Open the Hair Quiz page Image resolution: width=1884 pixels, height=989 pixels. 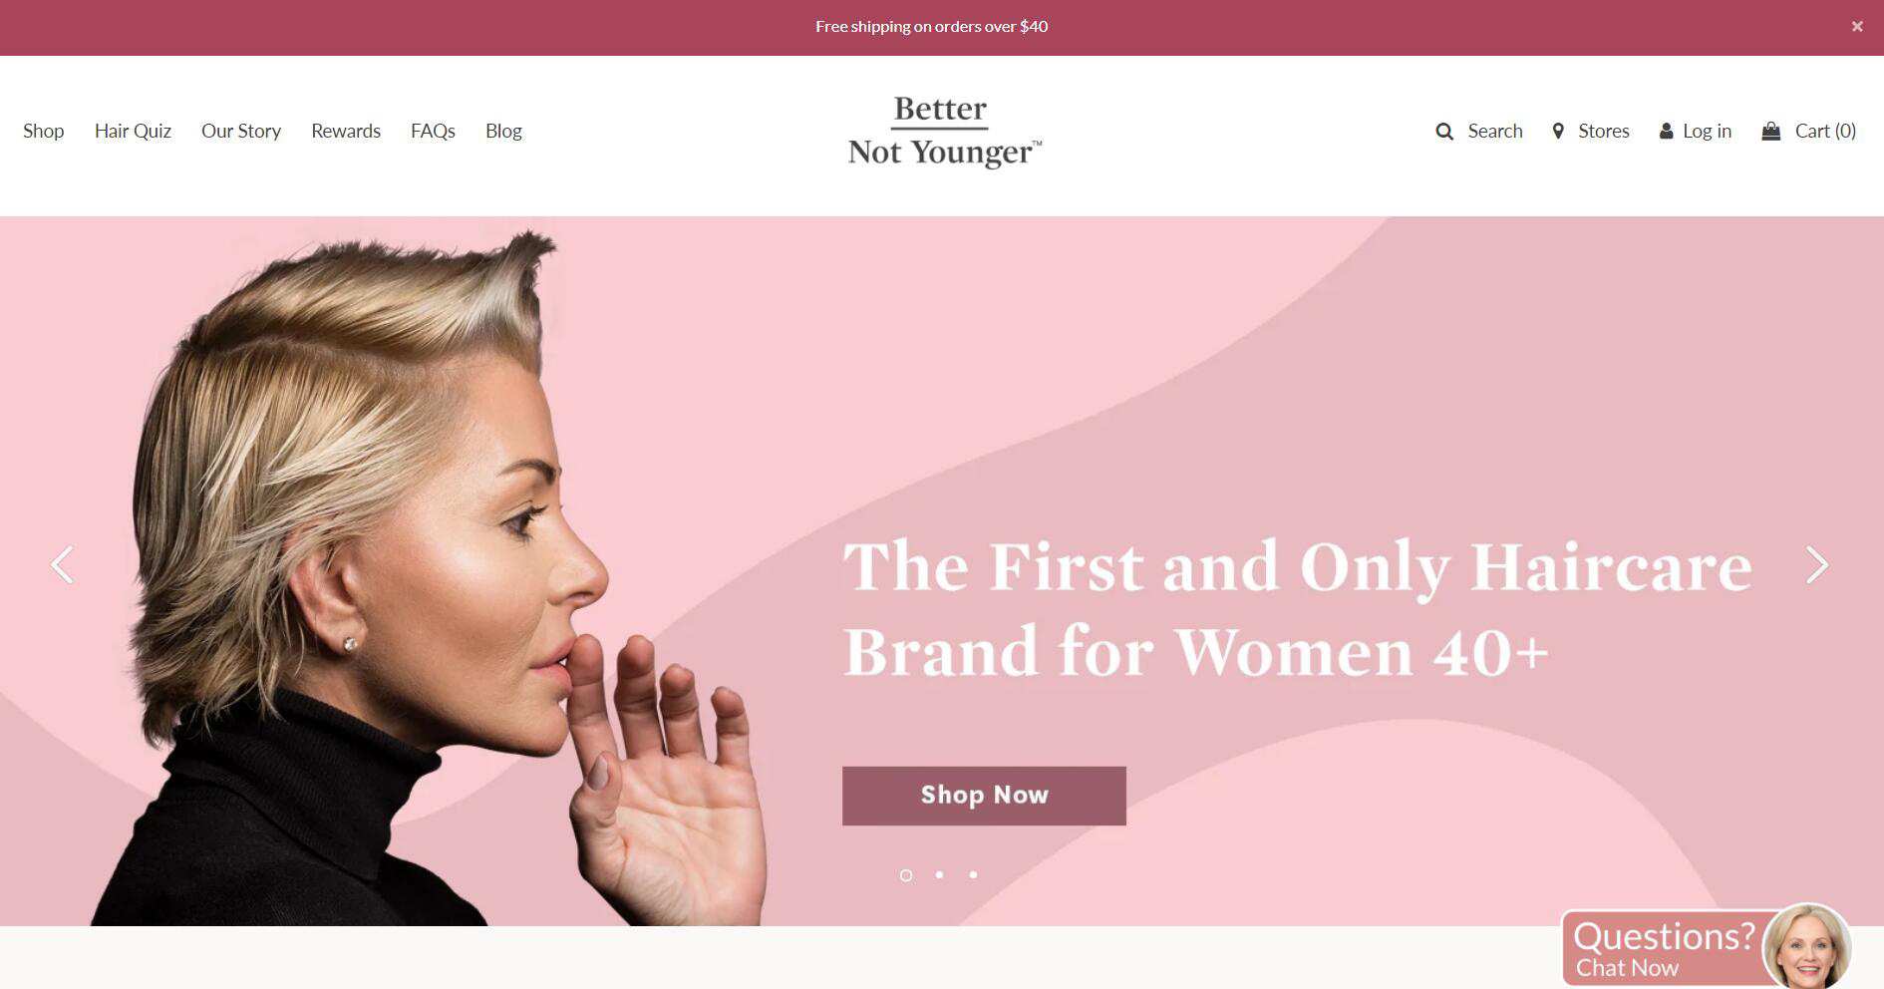point(133,132)
